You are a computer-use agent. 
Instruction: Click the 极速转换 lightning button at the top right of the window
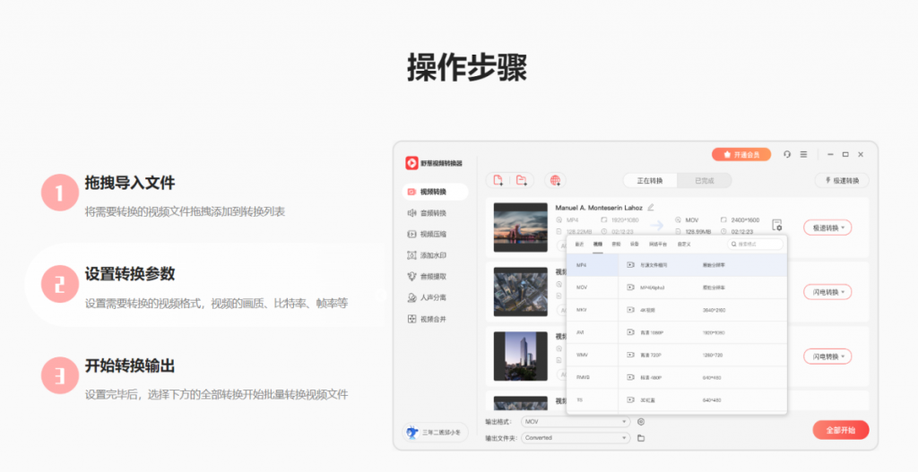(842, 181)
